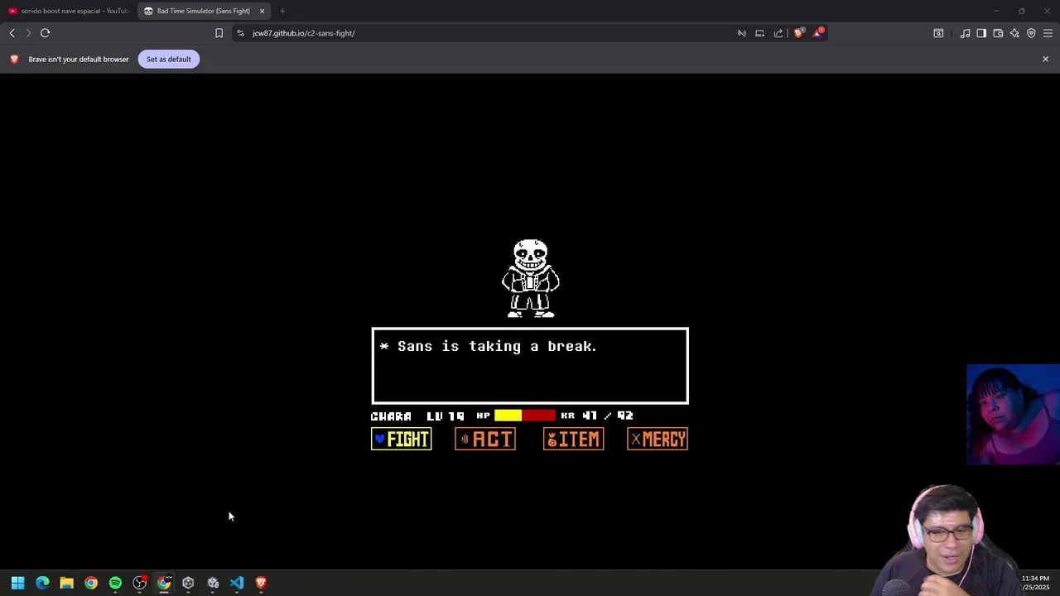Open the Brave VPN shield icon
This screenshot has width=1060, height=596.
click(x=1031, y=33)
